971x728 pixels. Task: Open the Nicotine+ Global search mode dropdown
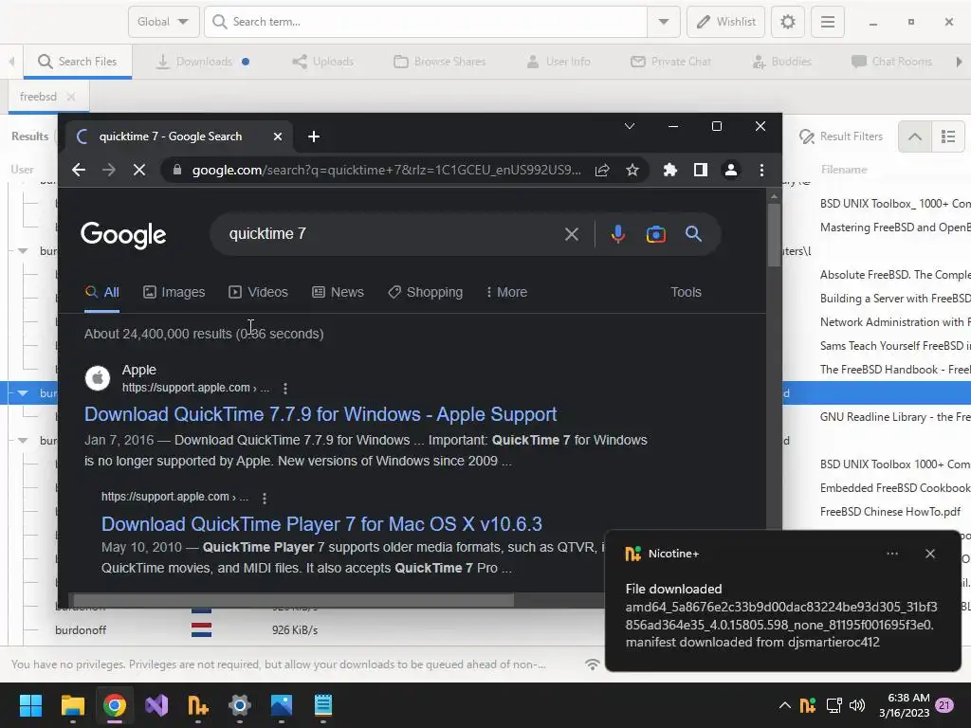163,22
